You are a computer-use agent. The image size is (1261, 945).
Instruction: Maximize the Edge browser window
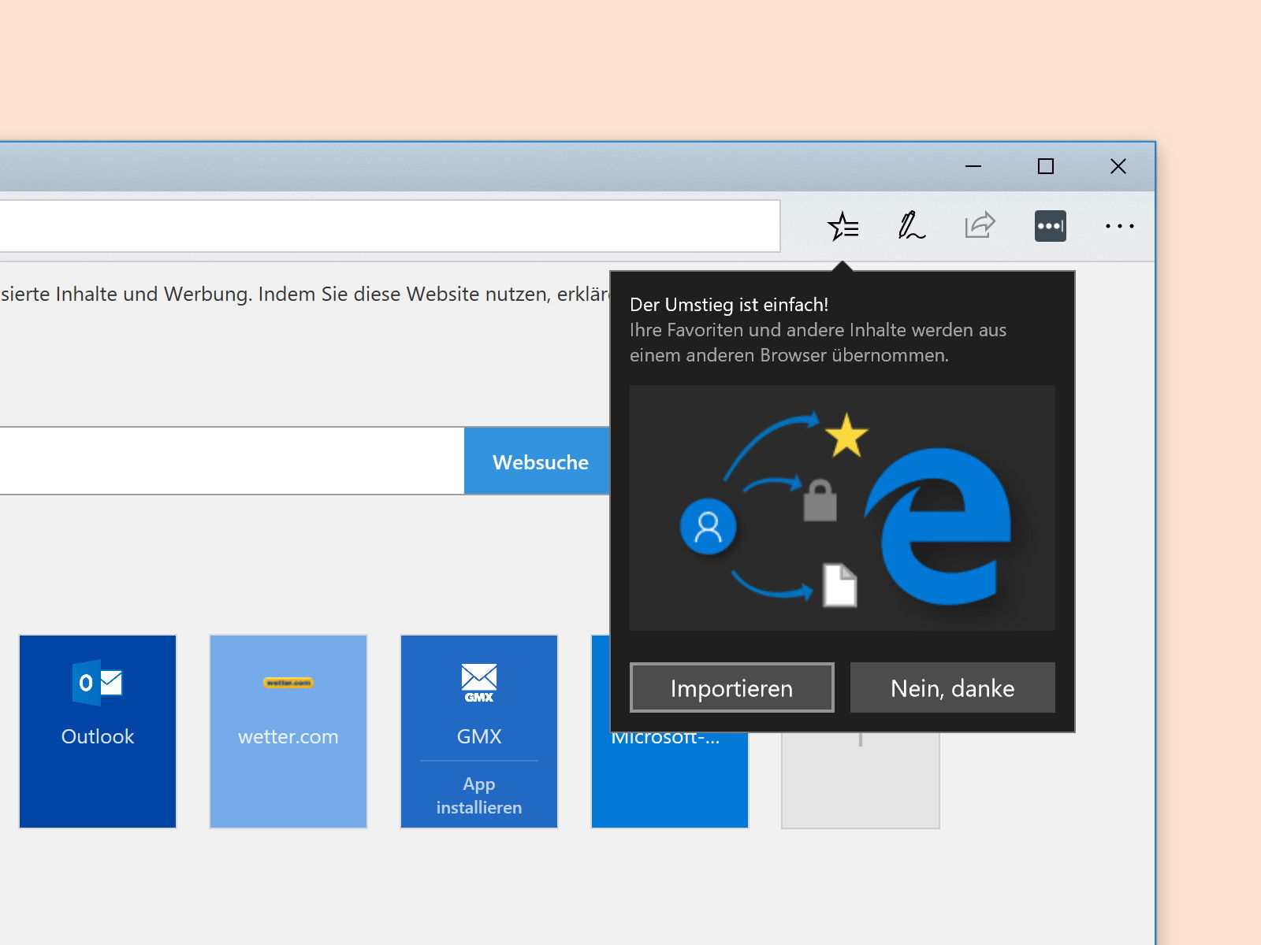point(1046,166)
